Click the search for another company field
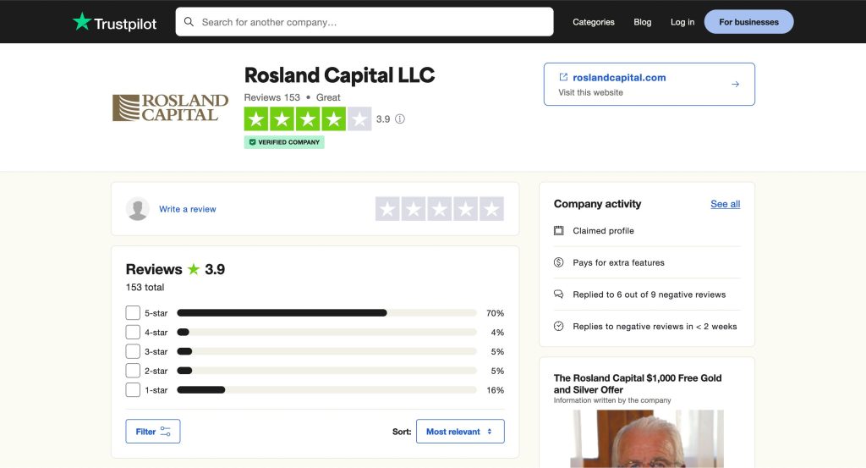866x468 pixels. pos(372,22)
